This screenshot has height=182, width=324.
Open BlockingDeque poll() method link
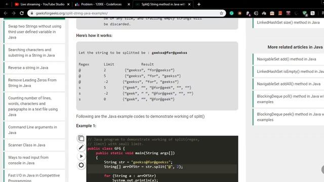[290, 99]
